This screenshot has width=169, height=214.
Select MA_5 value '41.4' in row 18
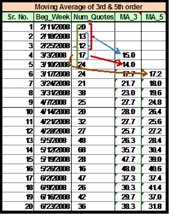(x=154, y=187)
